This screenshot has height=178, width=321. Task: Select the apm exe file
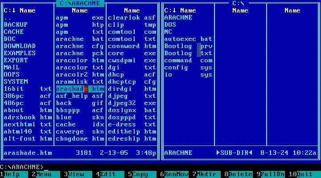tap(80, 18)
